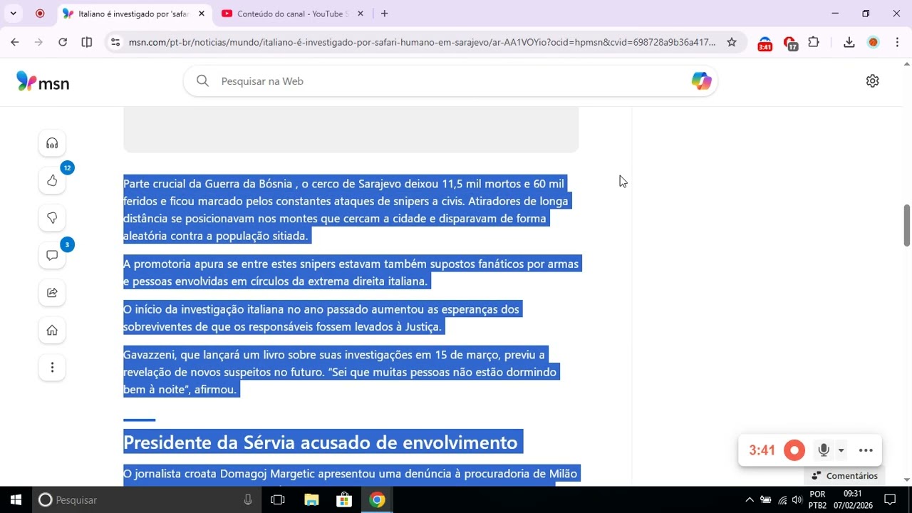The image size is (912, 513).
Task: Click the taskbar Pesquisar search box
Action: tap(146, 499)
